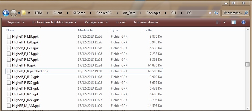
Task: Expand the Inclure dans la bibliothèque menu
Action: (x=54, y=22)
